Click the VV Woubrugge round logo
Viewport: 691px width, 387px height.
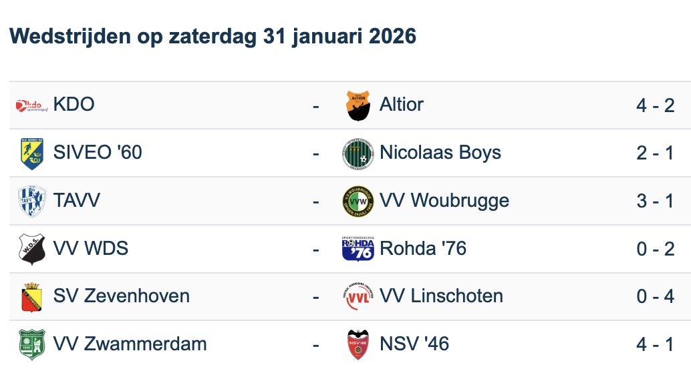click(x=358, y=202)
